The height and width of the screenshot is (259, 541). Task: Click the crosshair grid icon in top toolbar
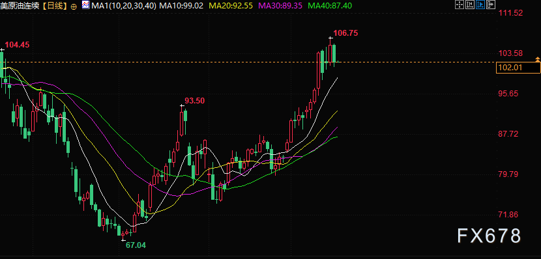(460, 5)
